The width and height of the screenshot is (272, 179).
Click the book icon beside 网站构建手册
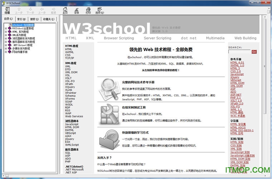tap(10, 52)
